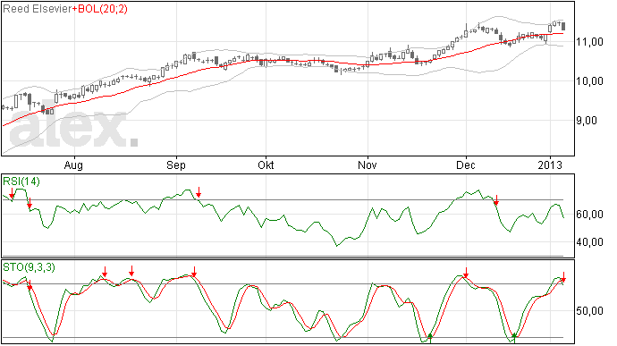Image resolution: width=617 pixels, height=346 pixels.
Task: Click the '60,00' RSI axis value
Action: point(589,215)
